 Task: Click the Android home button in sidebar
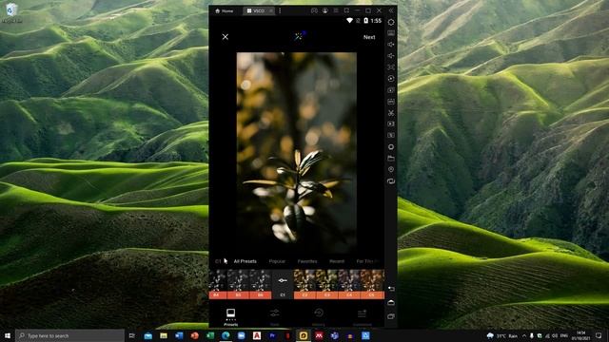[391, 302]
